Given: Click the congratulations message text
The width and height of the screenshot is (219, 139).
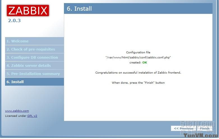Looking at the screenshot, I should [138, 72].
